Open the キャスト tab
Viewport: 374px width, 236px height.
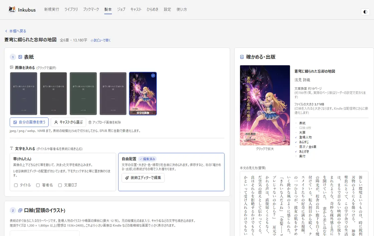pyautogui.click(x=136, y=10)
